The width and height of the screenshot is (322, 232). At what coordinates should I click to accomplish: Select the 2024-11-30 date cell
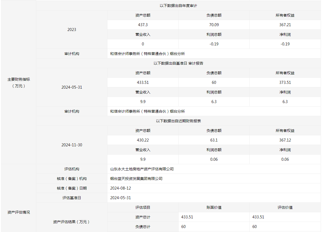click(72, 145)
